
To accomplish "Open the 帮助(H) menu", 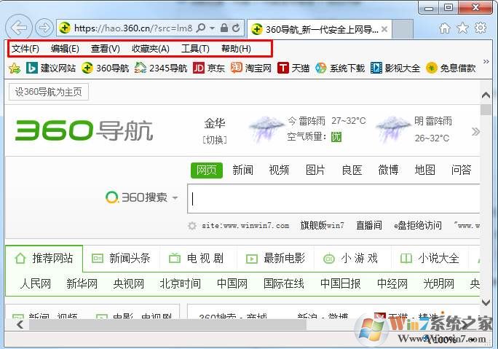I will [236, 49].
